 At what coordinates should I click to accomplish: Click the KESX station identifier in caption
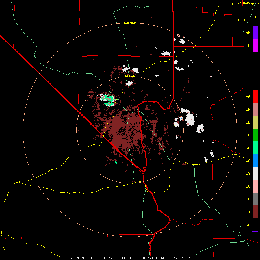pos(148,258)
